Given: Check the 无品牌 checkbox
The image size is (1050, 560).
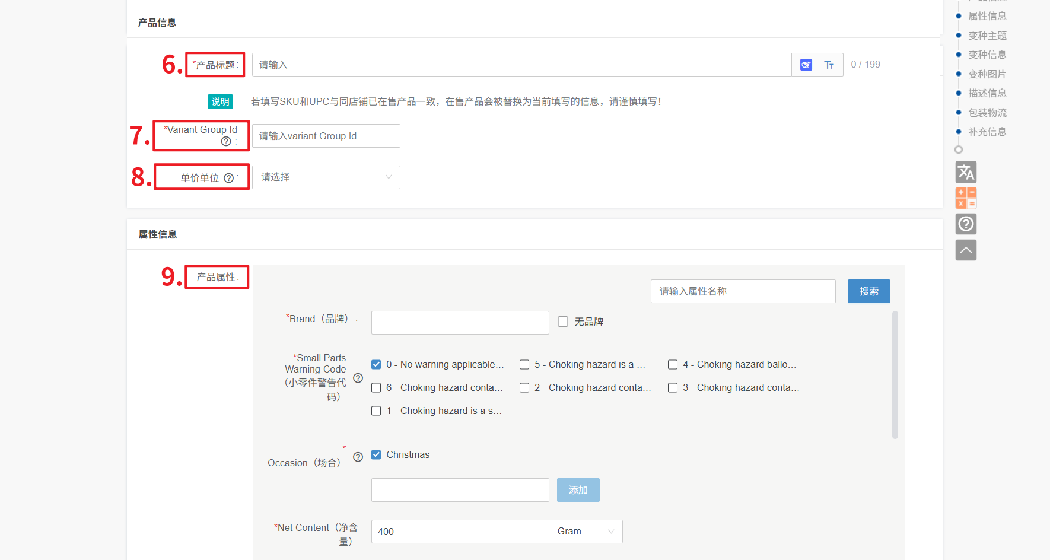Looking at the screenshot, I should pos(563,322).
